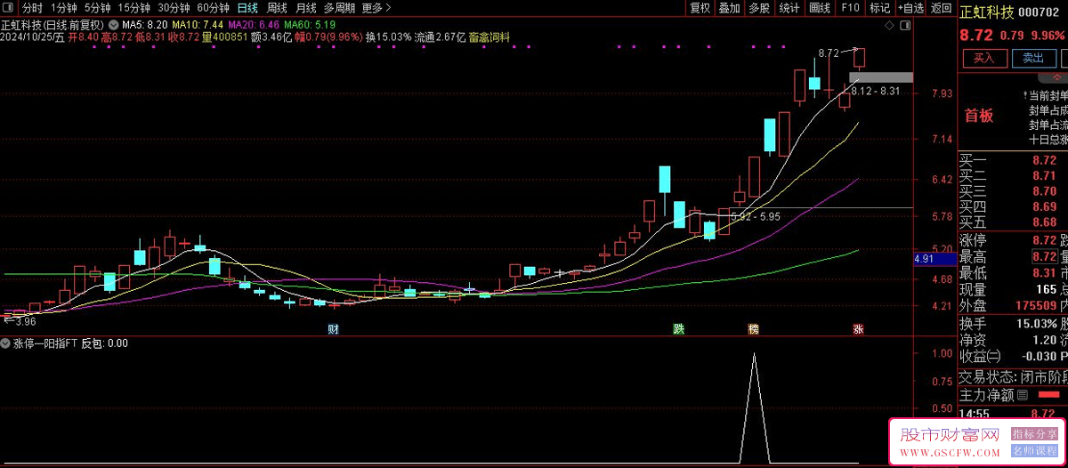Click the diamond icon above the chart
1068x468 pixels.
coord(888,28)
